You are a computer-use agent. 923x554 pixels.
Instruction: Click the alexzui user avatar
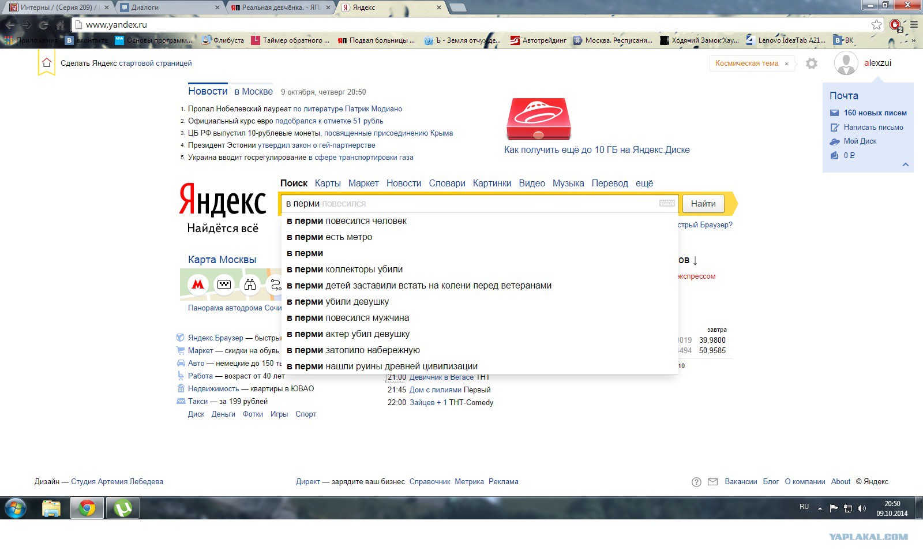click(x=846, y=63)
